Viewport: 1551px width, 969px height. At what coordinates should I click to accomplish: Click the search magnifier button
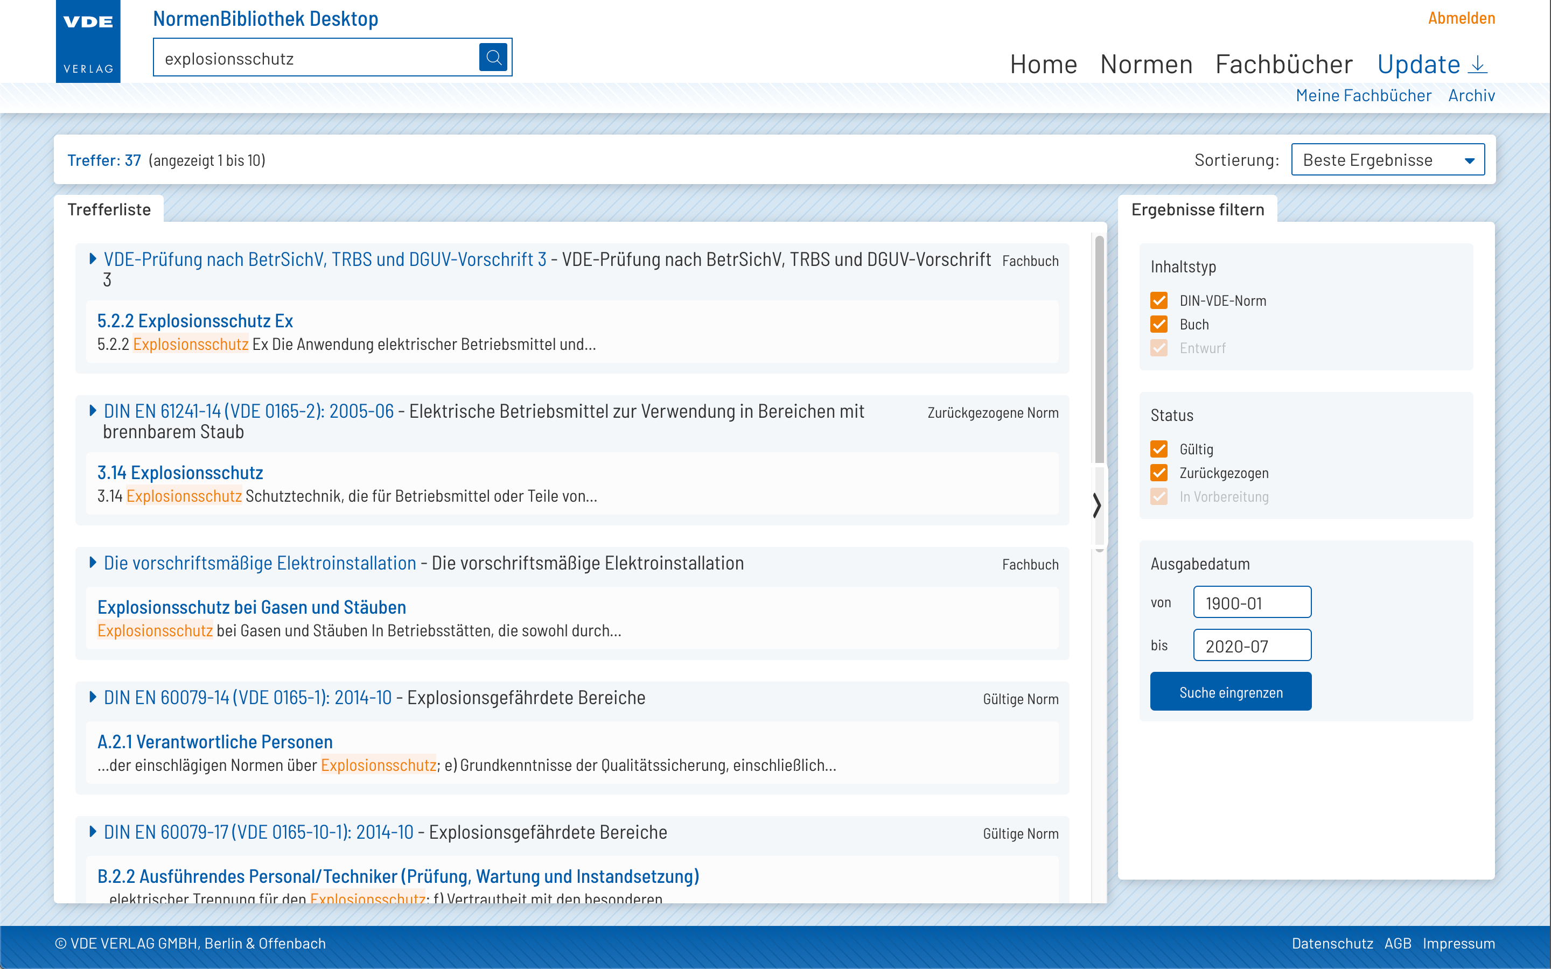pyautogui.click(x=493, y=58)
